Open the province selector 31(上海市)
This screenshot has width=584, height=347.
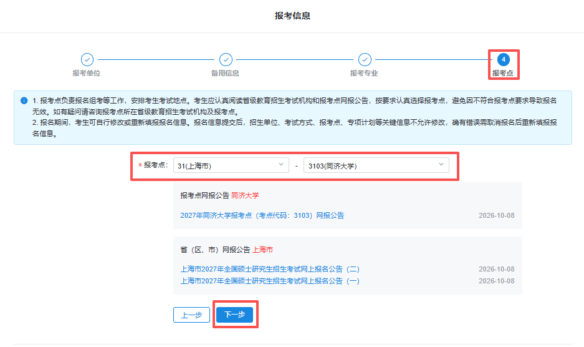[231, 165]
